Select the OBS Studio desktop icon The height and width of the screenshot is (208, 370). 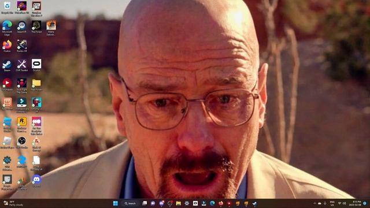pyautogui.click(x=22, y=143)
